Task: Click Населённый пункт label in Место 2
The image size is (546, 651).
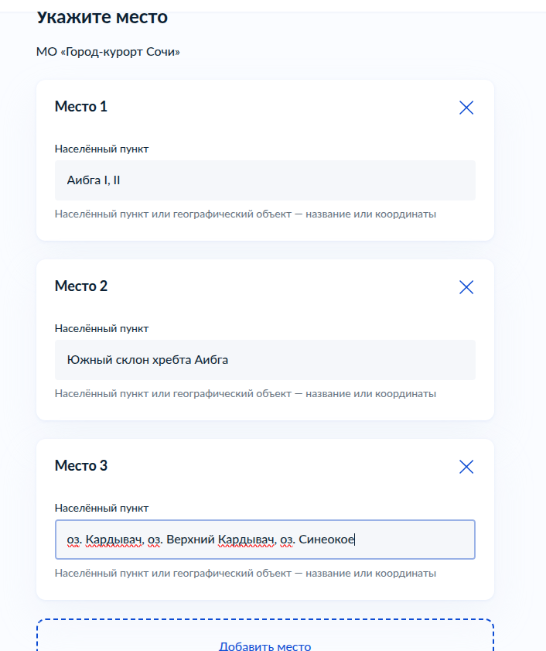Action: pos(101,328)
